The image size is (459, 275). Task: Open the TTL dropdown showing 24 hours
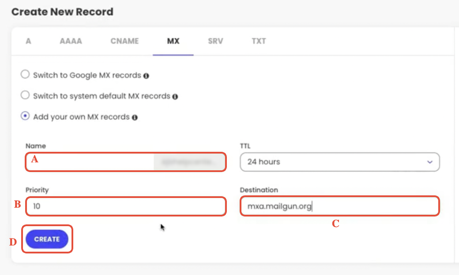coord(340,162)
